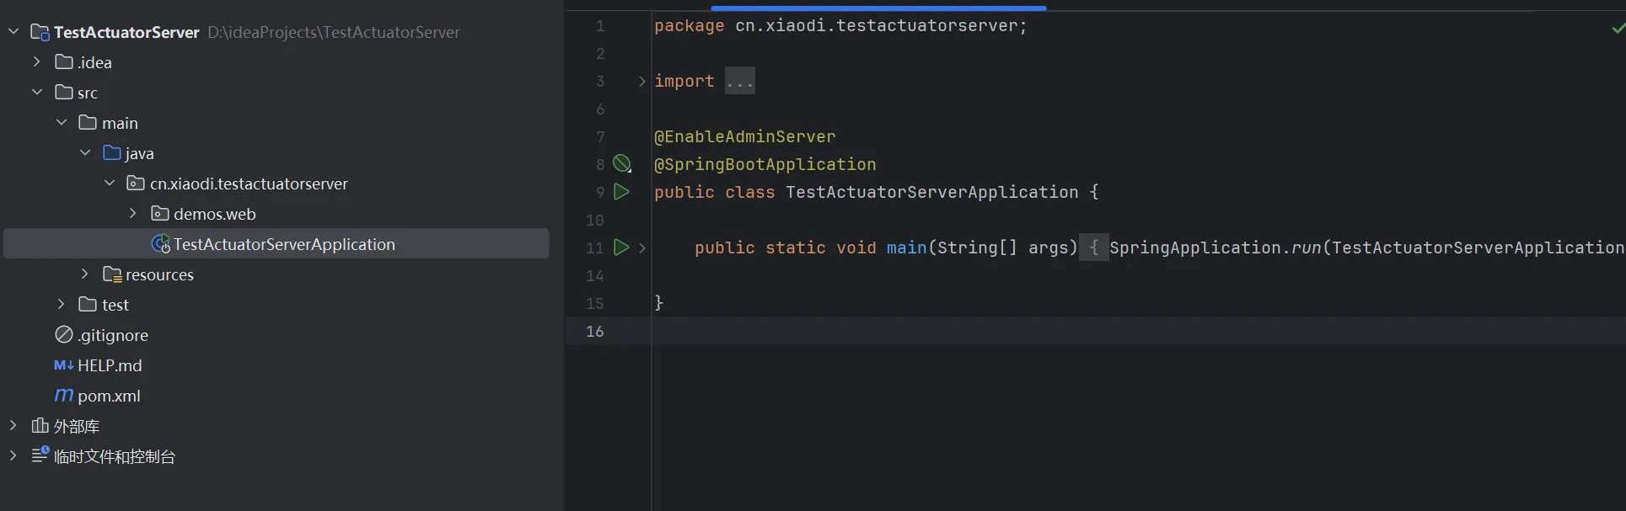Click the green inspection checkmark in editor corner
This screenshot has width=1626, height=511.
[x=1618, y=29]
